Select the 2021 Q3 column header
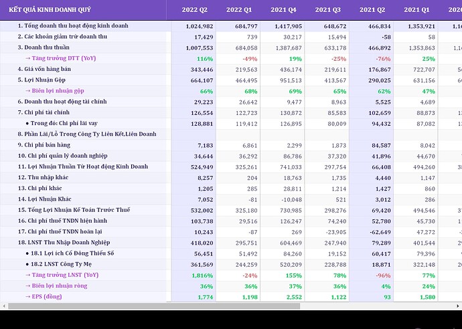 327,9
